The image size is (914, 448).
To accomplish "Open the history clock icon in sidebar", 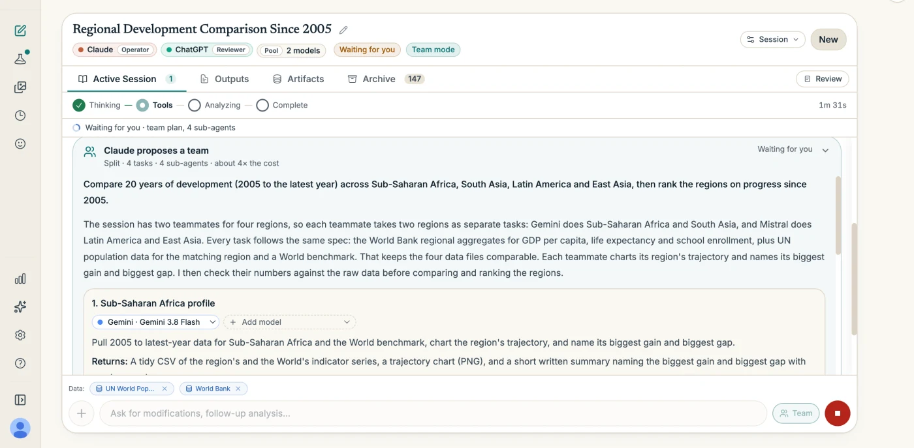I will (x=20, y=115).
